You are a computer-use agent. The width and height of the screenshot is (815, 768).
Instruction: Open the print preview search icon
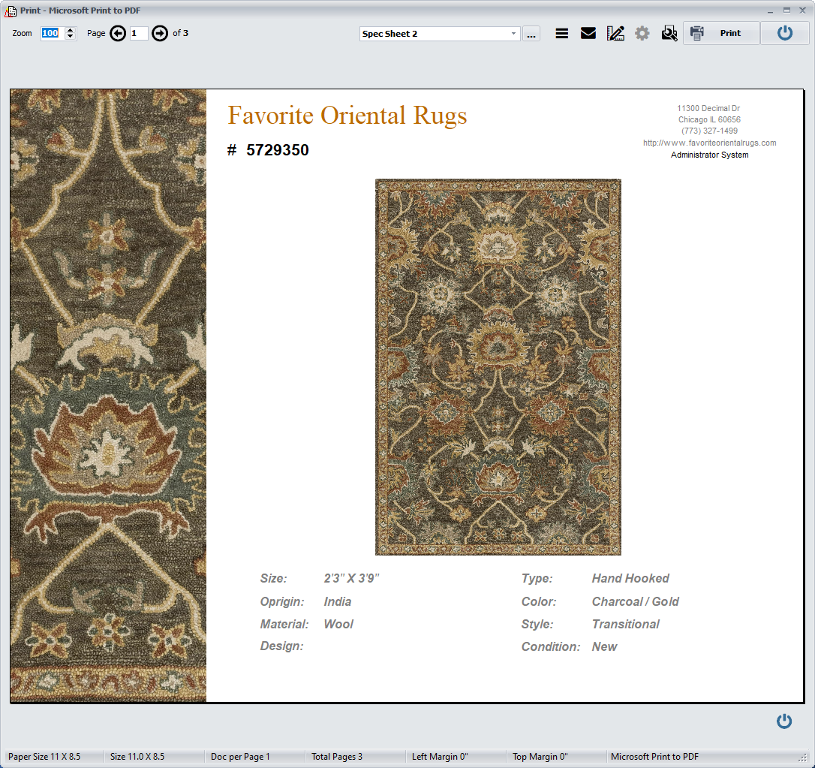(x=669, y=33)
